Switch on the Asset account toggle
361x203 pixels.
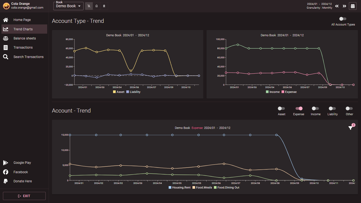(x=281, y=108)
